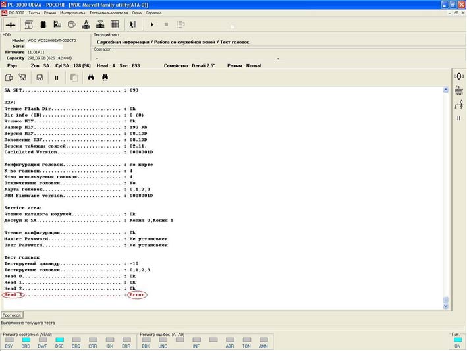Open the drive ID scroll icon
467x351 pixels.
coord(28,25)
